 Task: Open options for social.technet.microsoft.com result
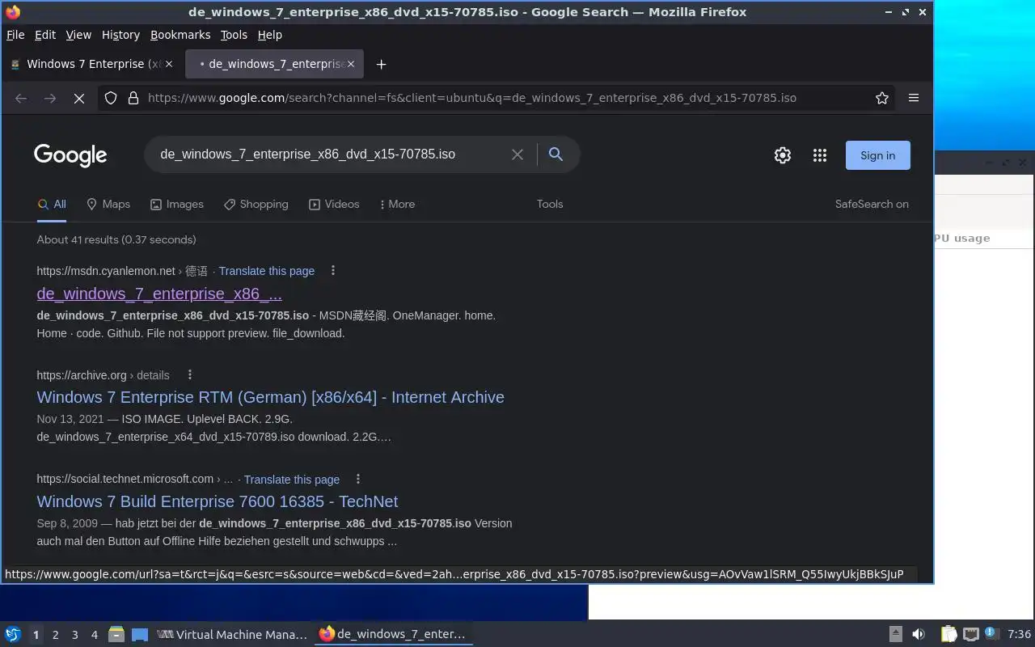pos(358,480)
